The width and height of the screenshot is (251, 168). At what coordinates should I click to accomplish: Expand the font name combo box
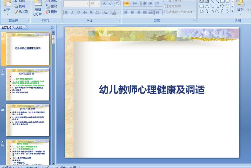(x=88, y=3)
